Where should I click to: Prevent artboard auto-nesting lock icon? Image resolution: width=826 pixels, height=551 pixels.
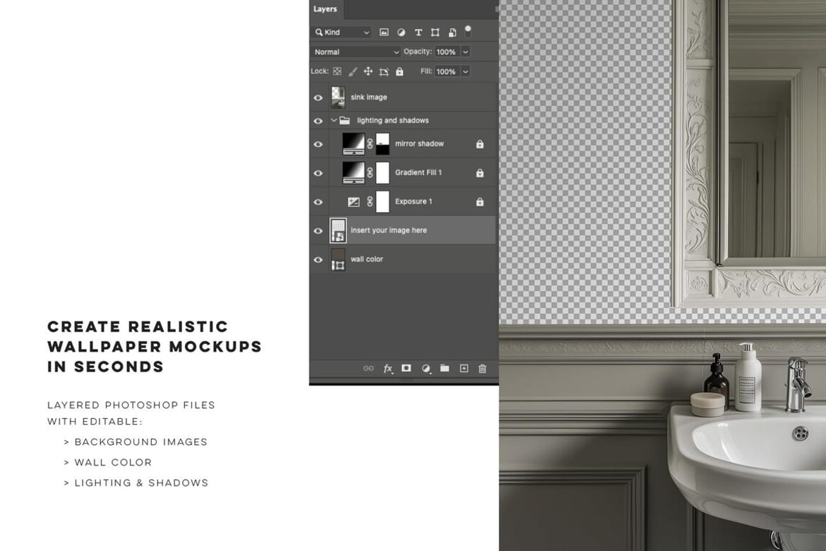384,72
